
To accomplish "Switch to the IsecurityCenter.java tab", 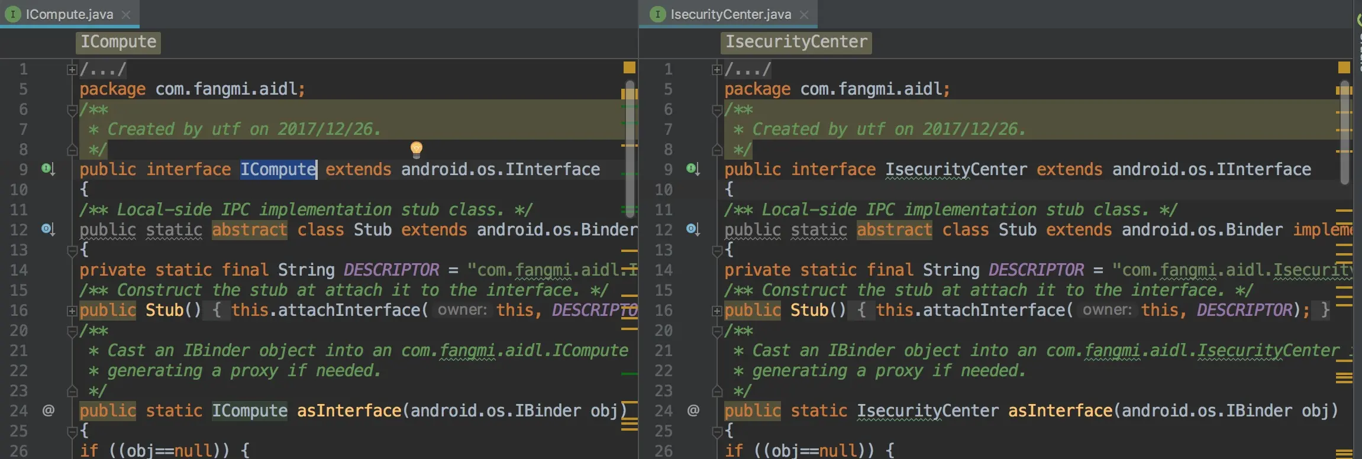I will coord(730,14).
